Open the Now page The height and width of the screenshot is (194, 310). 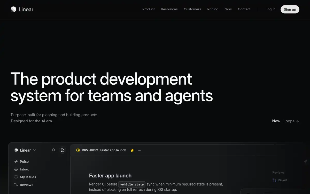point(228,9)
